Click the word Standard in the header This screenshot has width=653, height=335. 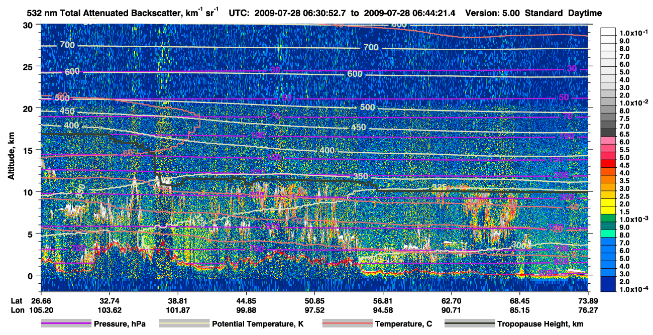click(544, 13)
